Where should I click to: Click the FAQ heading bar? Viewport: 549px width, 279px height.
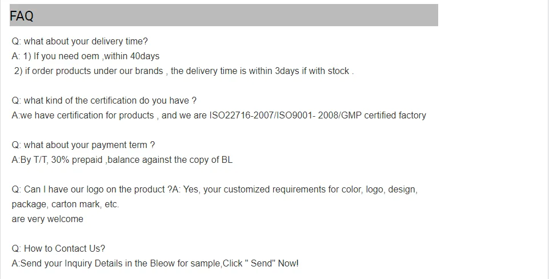[x=224, y=15]
